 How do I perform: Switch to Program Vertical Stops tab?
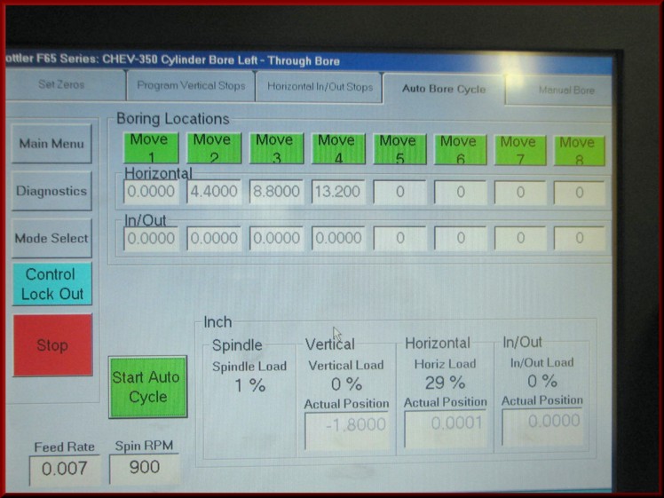tap(191, 85)
